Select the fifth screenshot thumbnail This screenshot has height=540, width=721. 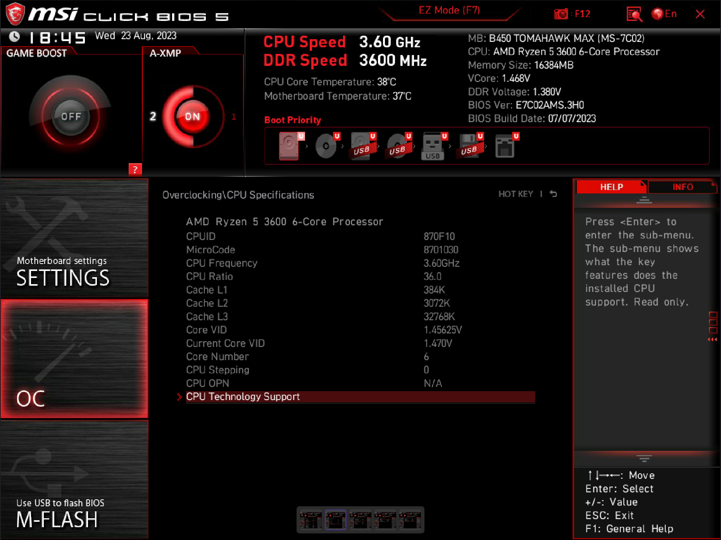[x=410, y=520]
